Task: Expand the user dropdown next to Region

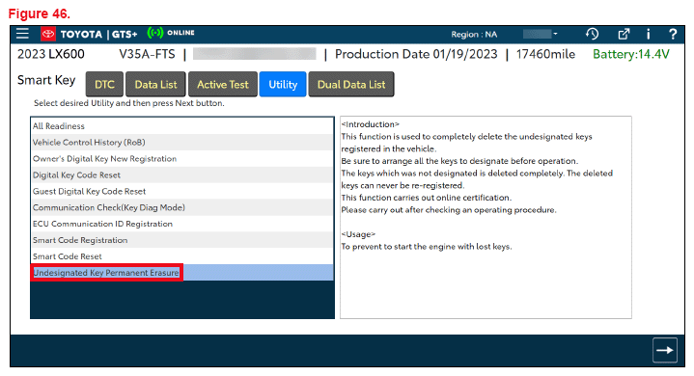Action: pyautogui.click(x=540, y=34)
